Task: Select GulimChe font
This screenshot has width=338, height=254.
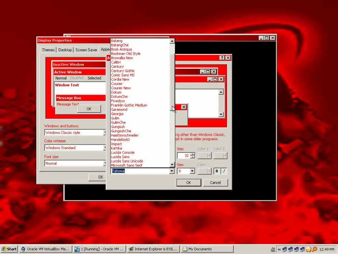Action: 118,122
